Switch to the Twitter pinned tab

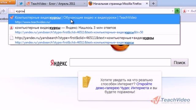coord(21,3)
